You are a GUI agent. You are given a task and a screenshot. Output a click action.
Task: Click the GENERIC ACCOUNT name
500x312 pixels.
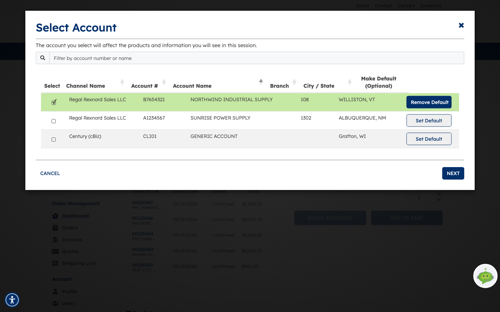coord(214,136)
